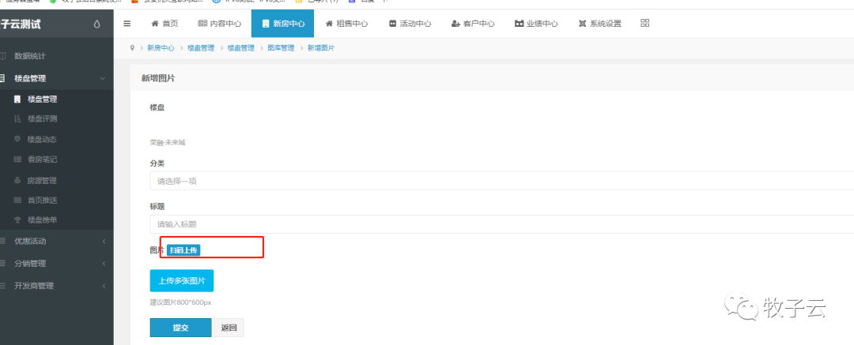Viewport: 854px width, 345px height.
Task: Click the 看房笔记 list icon
Action: tap(17, 160)
